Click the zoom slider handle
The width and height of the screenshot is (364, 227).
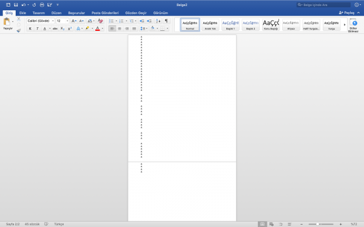(x=317, y=224)
